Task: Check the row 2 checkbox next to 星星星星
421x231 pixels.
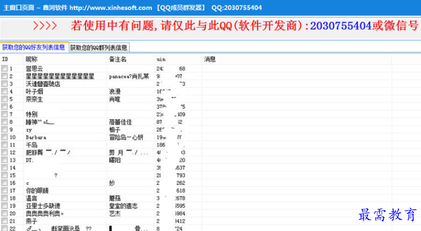Action: pos(4,76)
